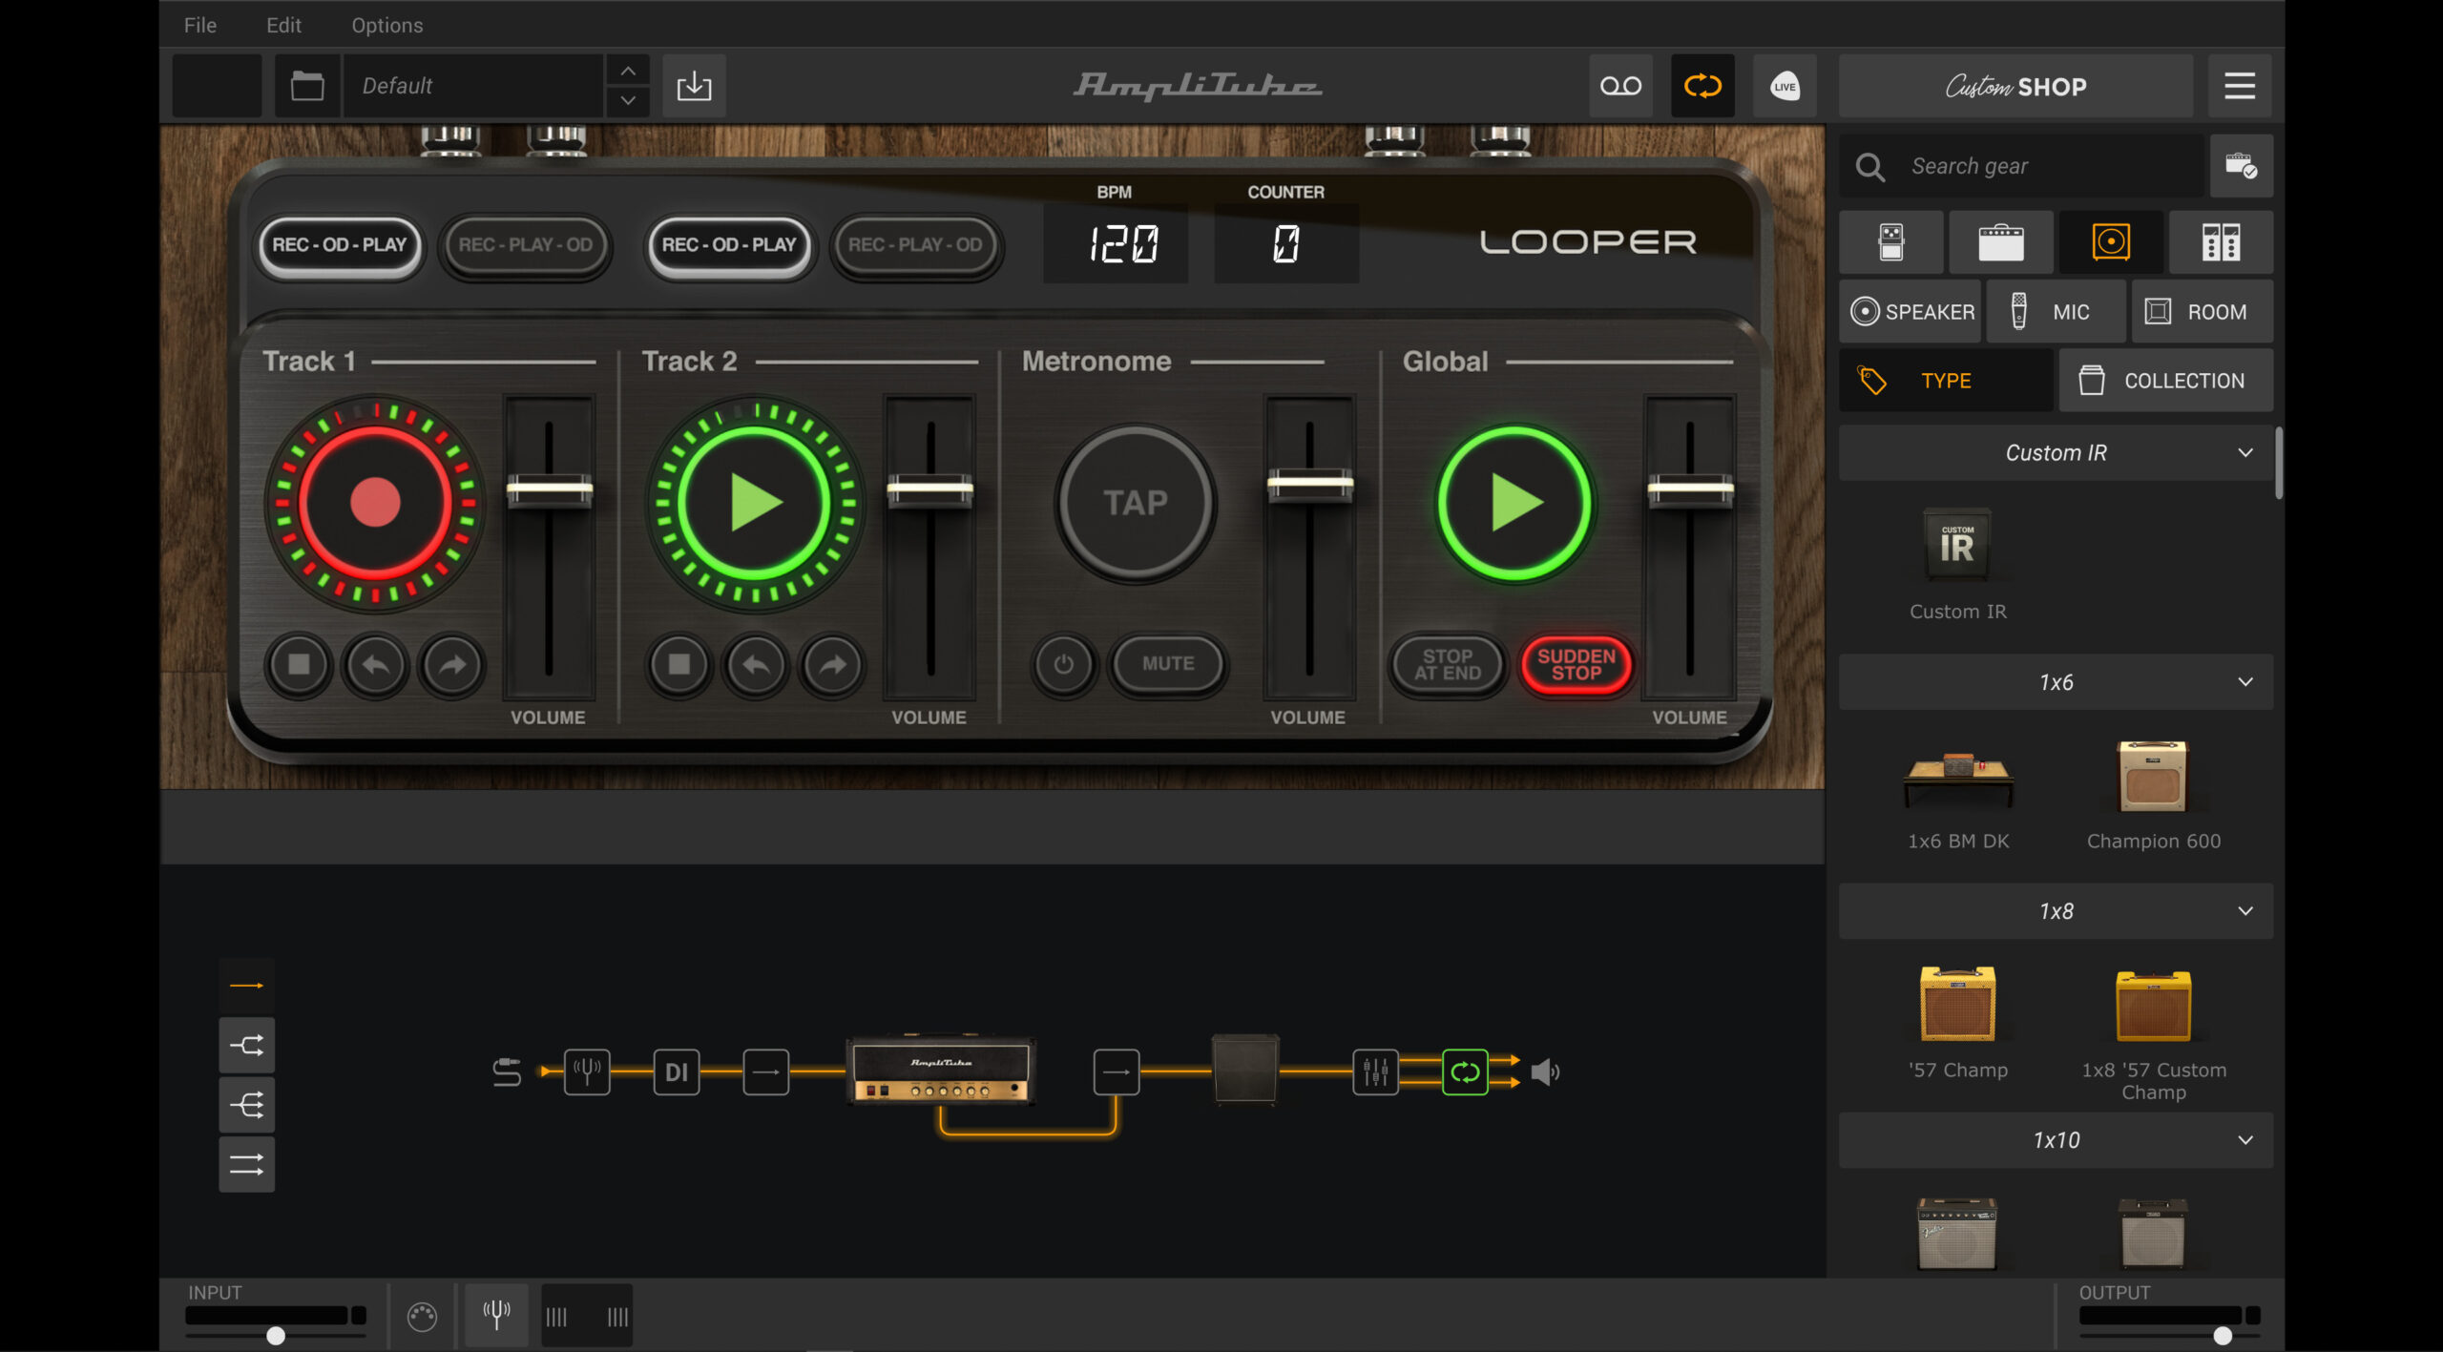Select the amp head in signal chain
Viewport: 2443px width, 1352px height.
pyautogui.click(x=940, y=1070)
